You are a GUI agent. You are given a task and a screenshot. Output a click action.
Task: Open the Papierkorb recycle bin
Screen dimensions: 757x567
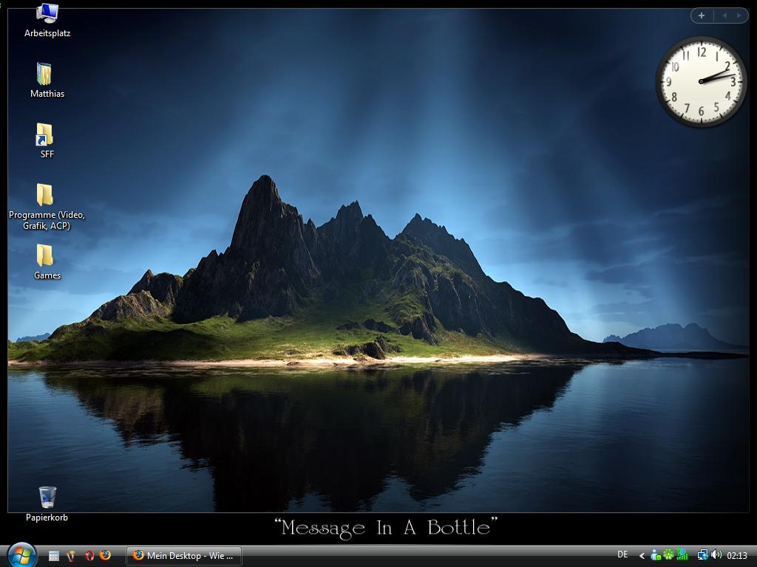(47, 498)
